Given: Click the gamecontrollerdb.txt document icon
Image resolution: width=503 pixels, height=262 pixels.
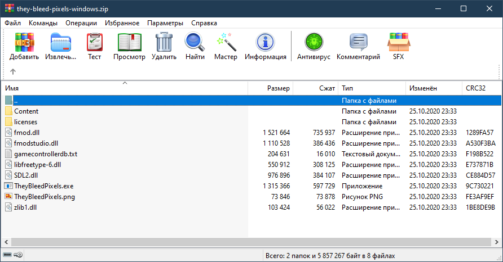Looking at the screenshot, I should [8, 154].
